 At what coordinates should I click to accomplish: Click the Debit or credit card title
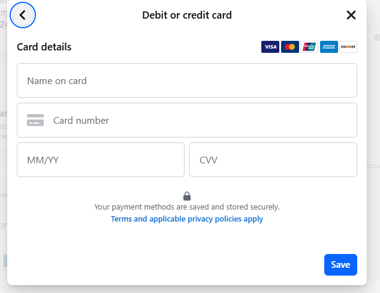point(187,15)
